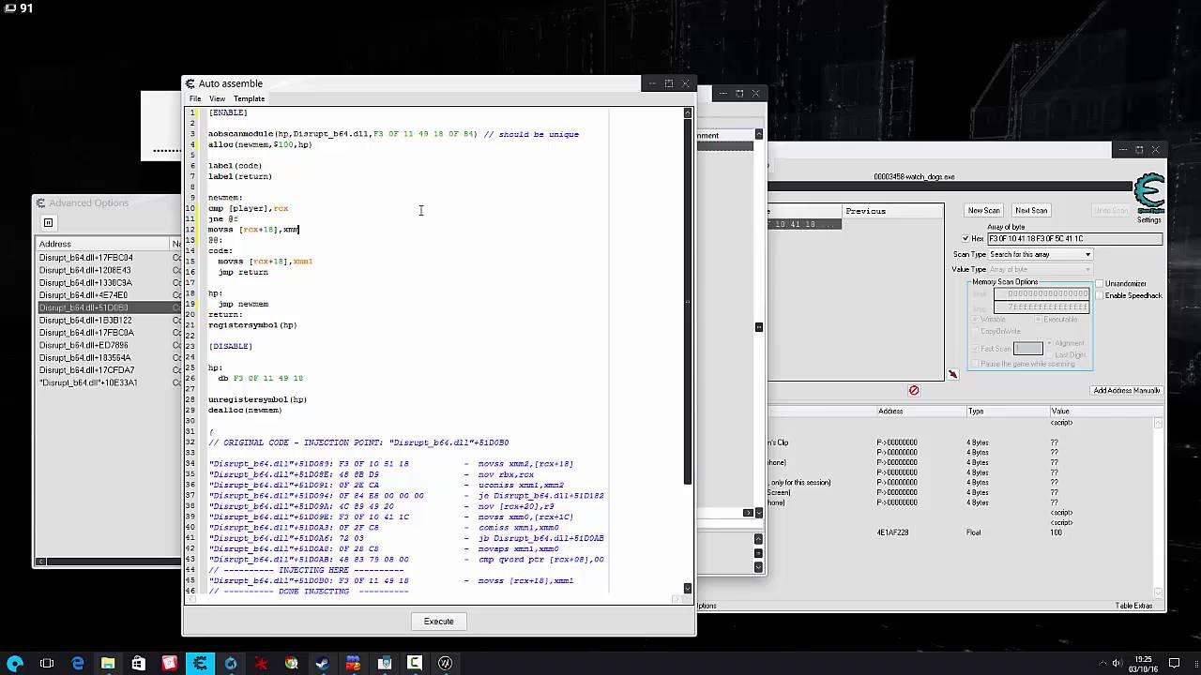
Task: Open the Value Type dropdown
Action: [1041, 270]
